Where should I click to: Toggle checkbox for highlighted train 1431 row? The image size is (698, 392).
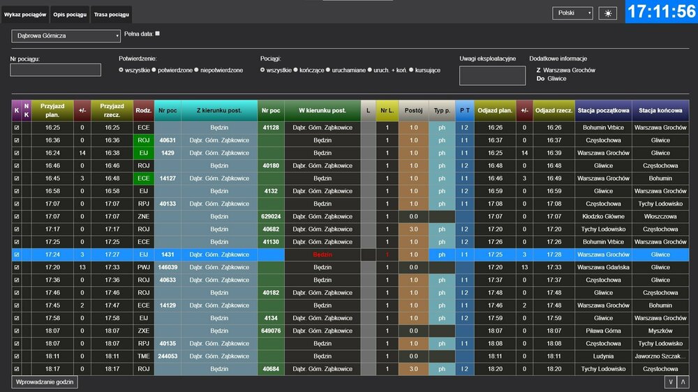pyautogui.click(x=17, y=255)
